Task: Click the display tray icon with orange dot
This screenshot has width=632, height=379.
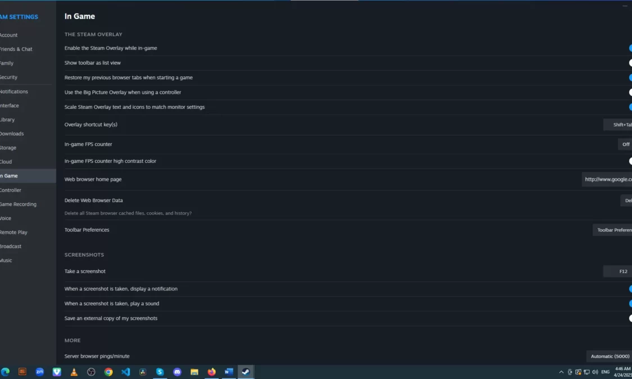Action: pyautogui.click(x=578, y=372)
